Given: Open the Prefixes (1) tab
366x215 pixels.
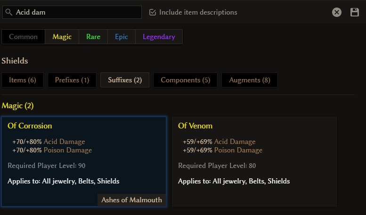Looking at the screenshot, I should click(x=72, y=80).
